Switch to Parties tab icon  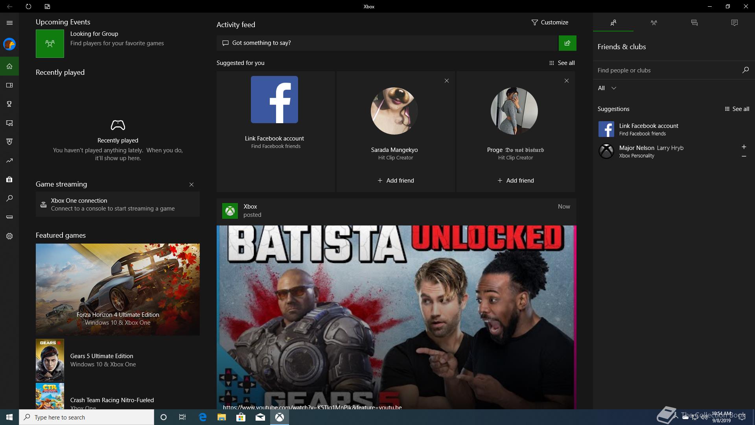654,23
